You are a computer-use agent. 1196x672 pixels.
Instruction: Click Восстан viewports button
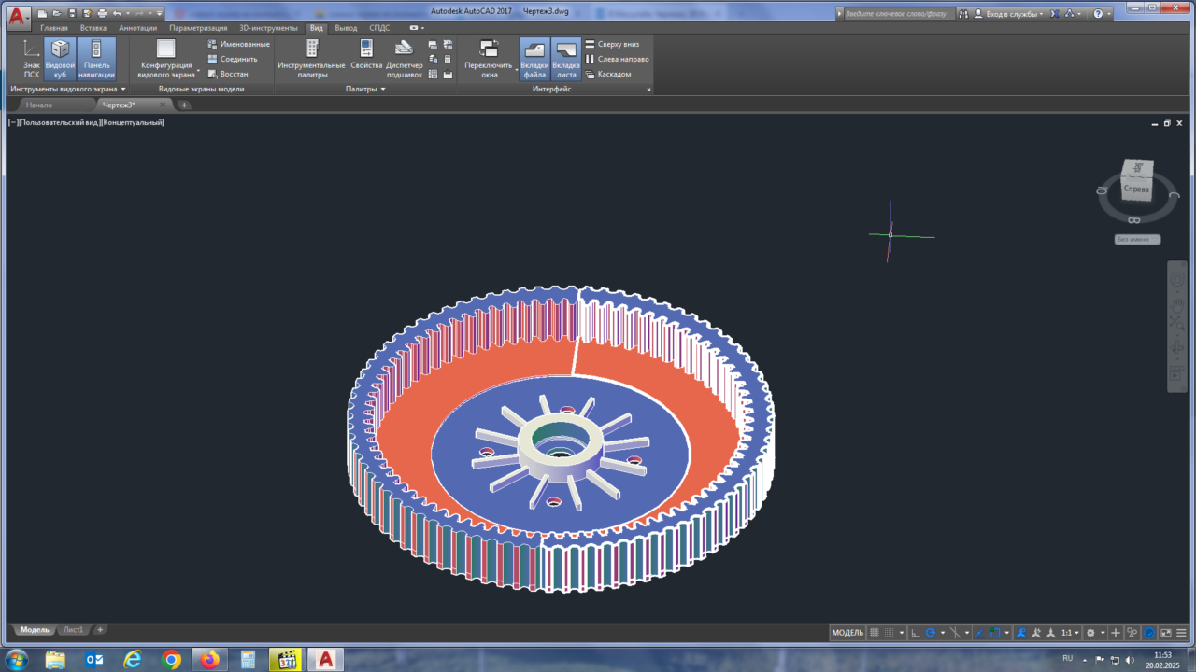click(228, 74)
